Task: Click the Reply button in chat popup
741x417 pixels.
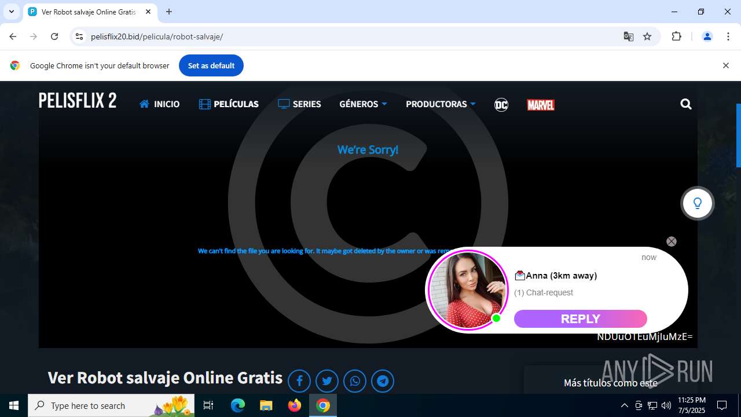Action: (581, 319)
